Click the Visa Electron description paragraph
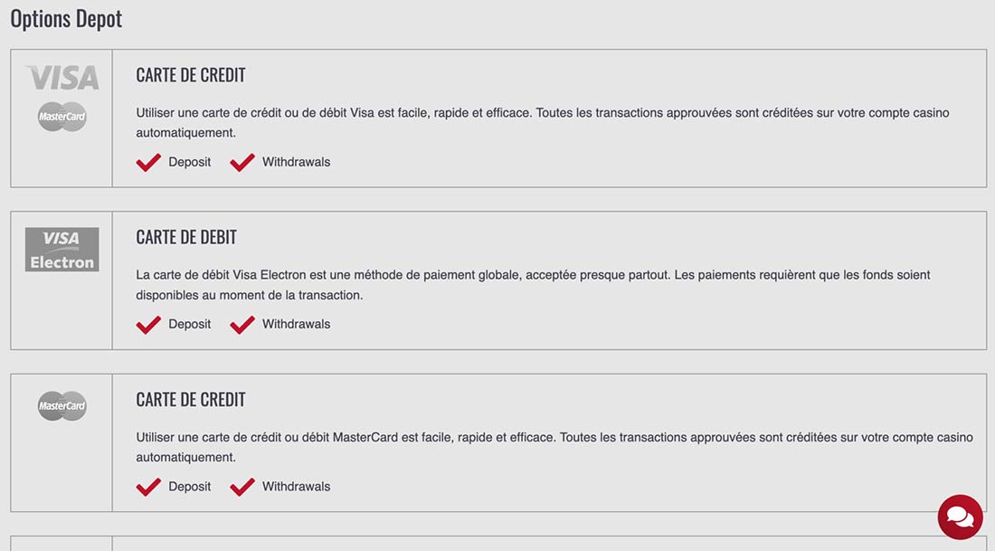 click(x=533, y=285)
